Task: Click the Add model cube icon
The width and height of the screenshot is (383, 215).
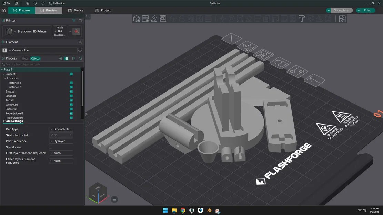Action: click(x=137, y=19)
